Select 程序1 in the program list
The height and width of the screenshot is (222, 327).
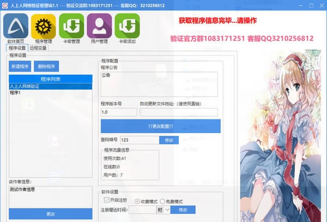tap(15, 93)
